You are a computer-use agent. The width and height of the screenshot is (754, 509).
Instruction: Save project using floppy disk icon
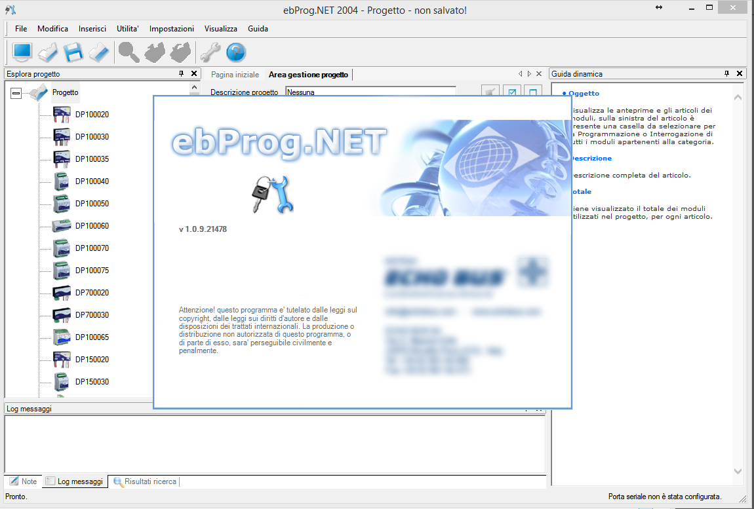73,52
